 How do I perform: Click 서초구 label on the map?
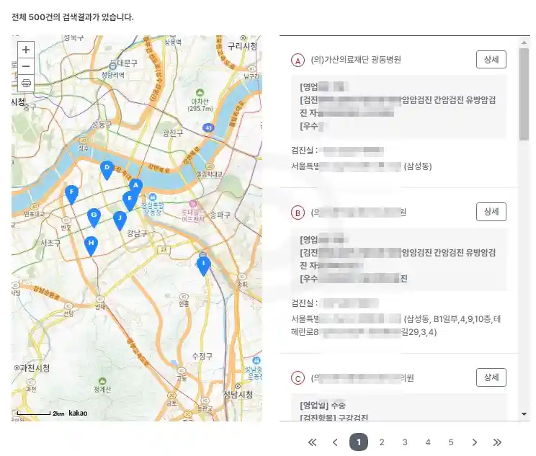pos(50,243)
